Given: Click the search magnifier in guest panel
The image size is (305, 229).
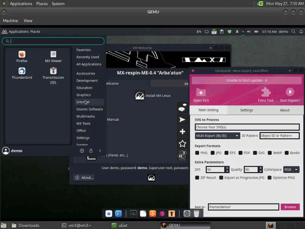Looking at the screenshot, I should (293, 32).
